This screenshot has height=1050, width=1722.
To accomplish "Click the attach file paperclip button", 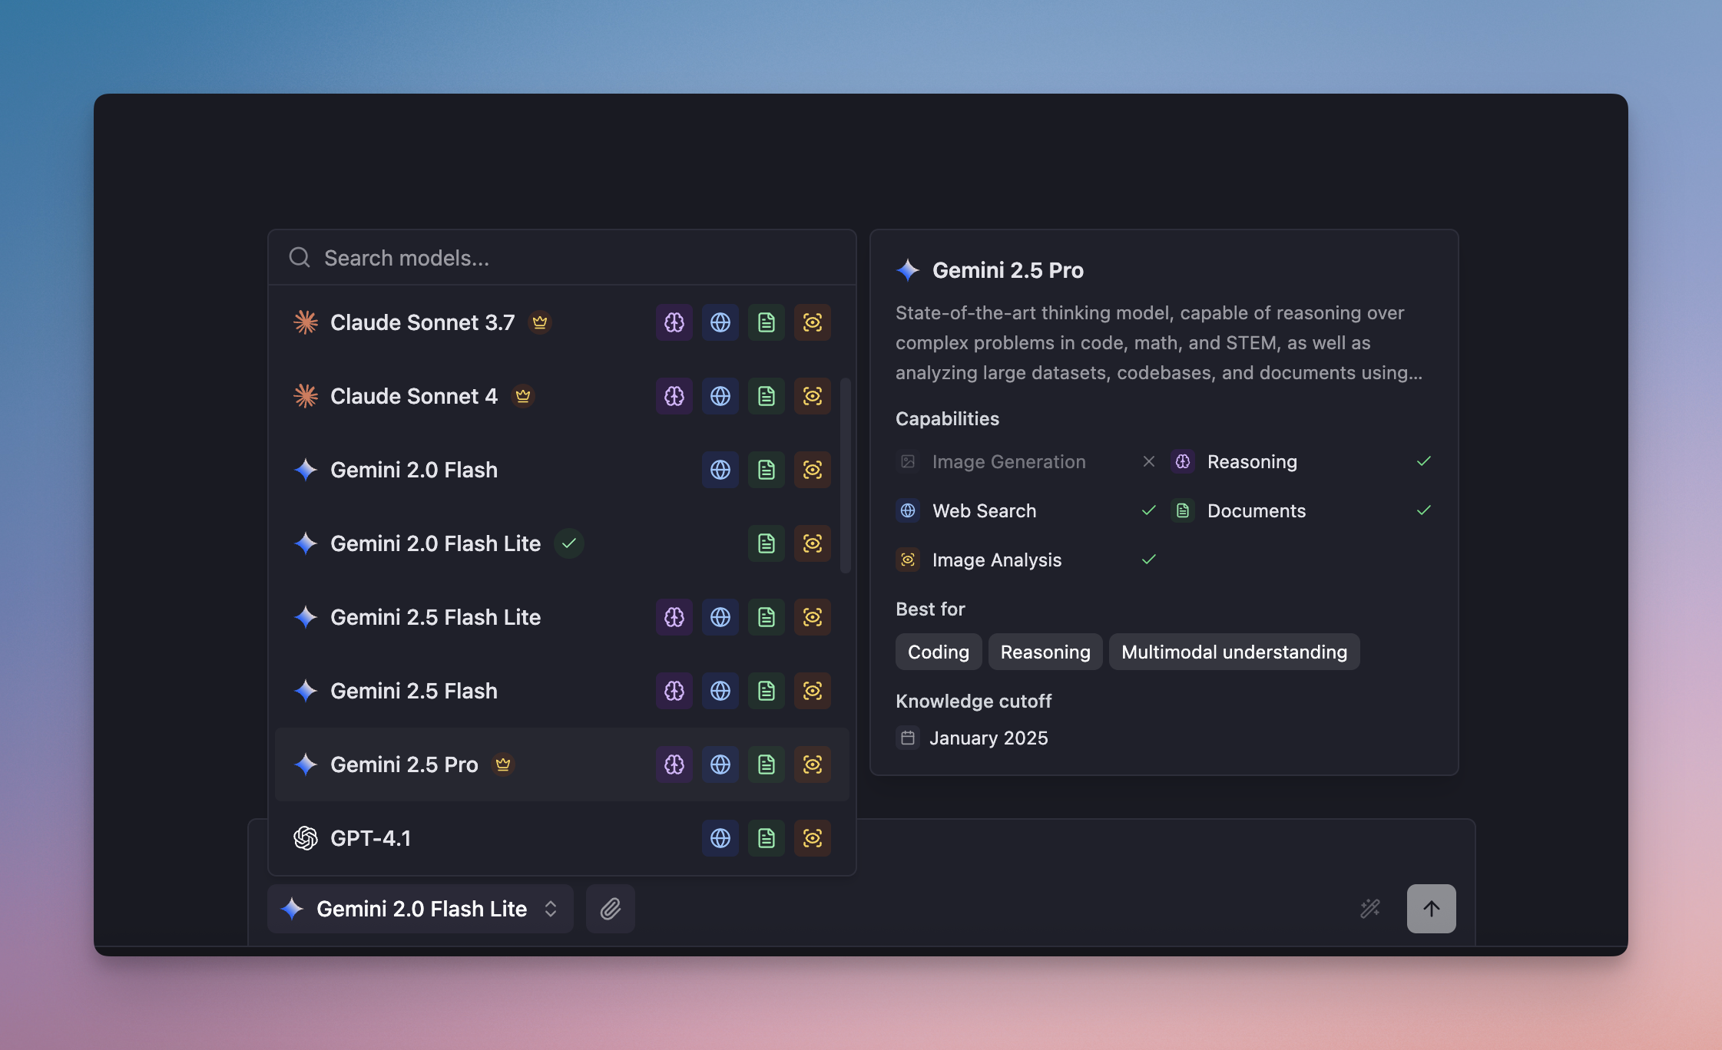I will 611,909.
